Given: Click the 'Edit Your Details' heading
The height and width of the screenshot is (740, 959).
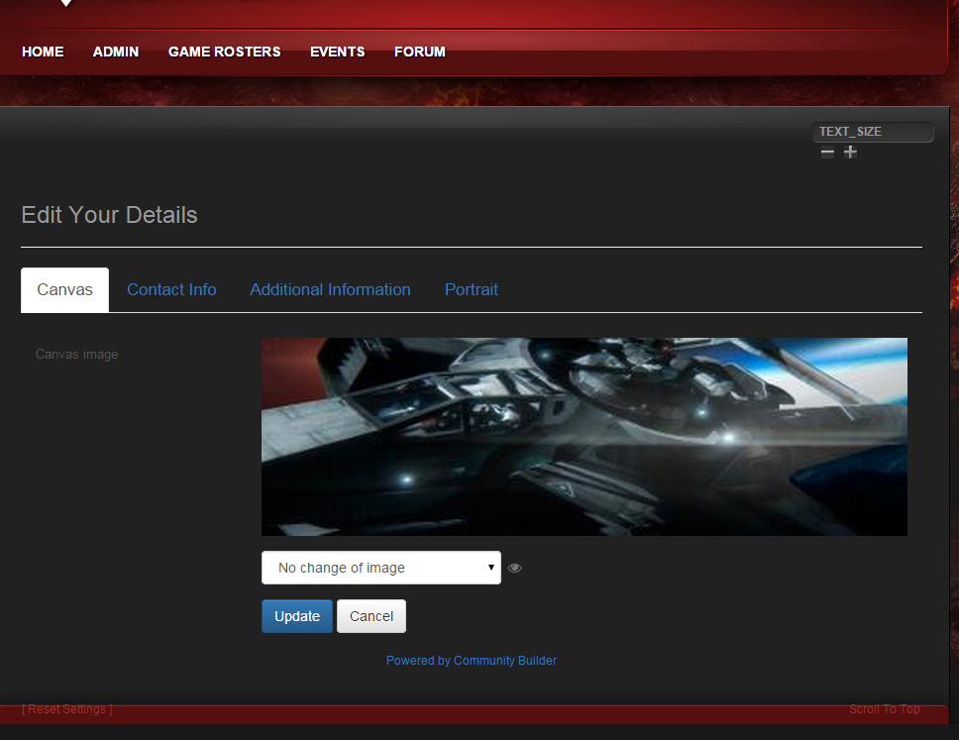Looking at the screenshot, I should (x=110, y=215).
